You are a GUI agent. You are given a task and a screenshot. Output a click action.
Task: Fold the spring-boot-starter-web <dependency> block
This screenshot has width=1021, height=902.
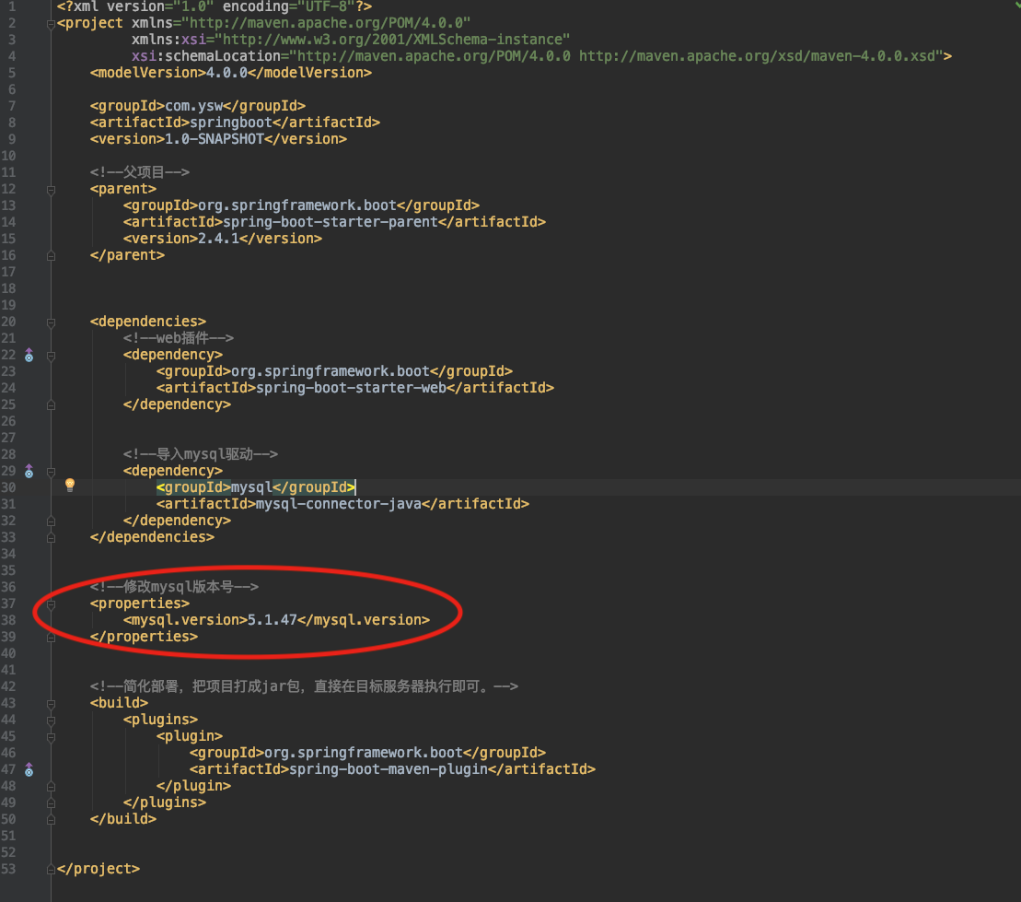51,356
